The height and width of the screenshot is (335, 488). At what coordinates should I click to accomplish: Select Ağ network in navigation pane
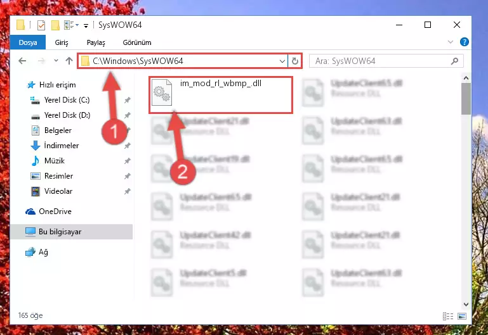43,252
